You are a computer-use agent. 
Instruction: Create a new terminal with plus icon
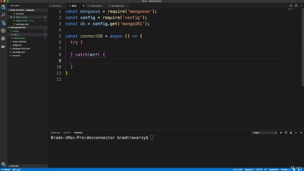click(x=281, y=133)
